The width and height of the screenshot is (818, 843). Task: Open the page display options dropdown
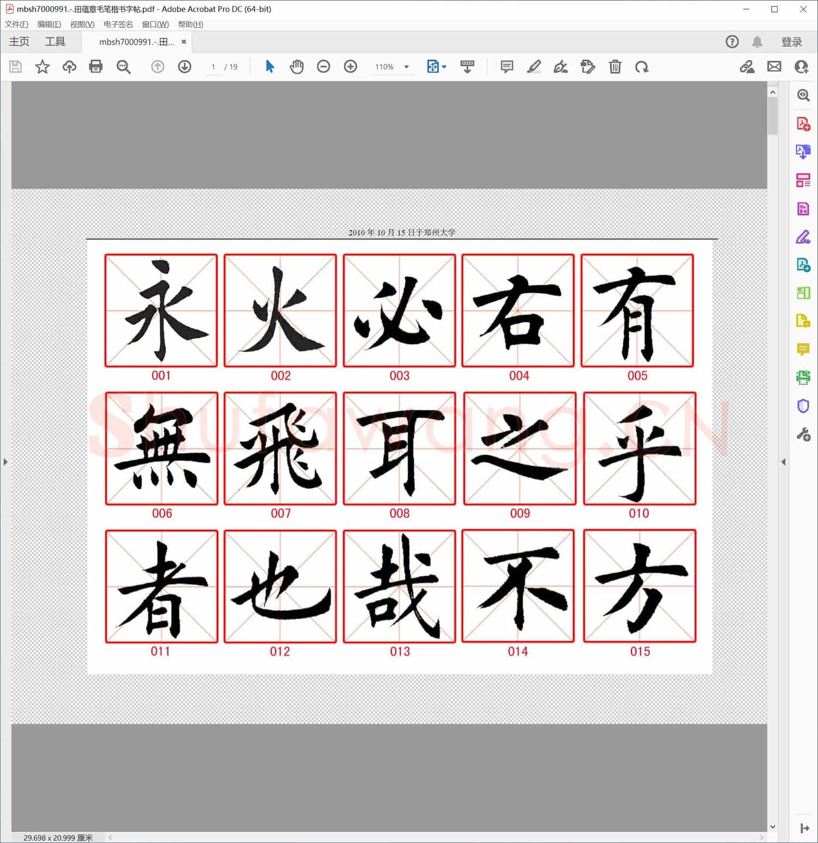(444, 67)
